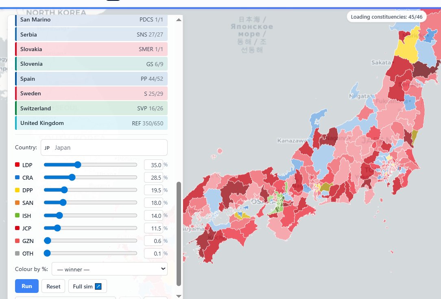Viewport: 441px width, 299px height.
Task: Edit the DPP percentage field 19.5
Action: coord(153,190)
